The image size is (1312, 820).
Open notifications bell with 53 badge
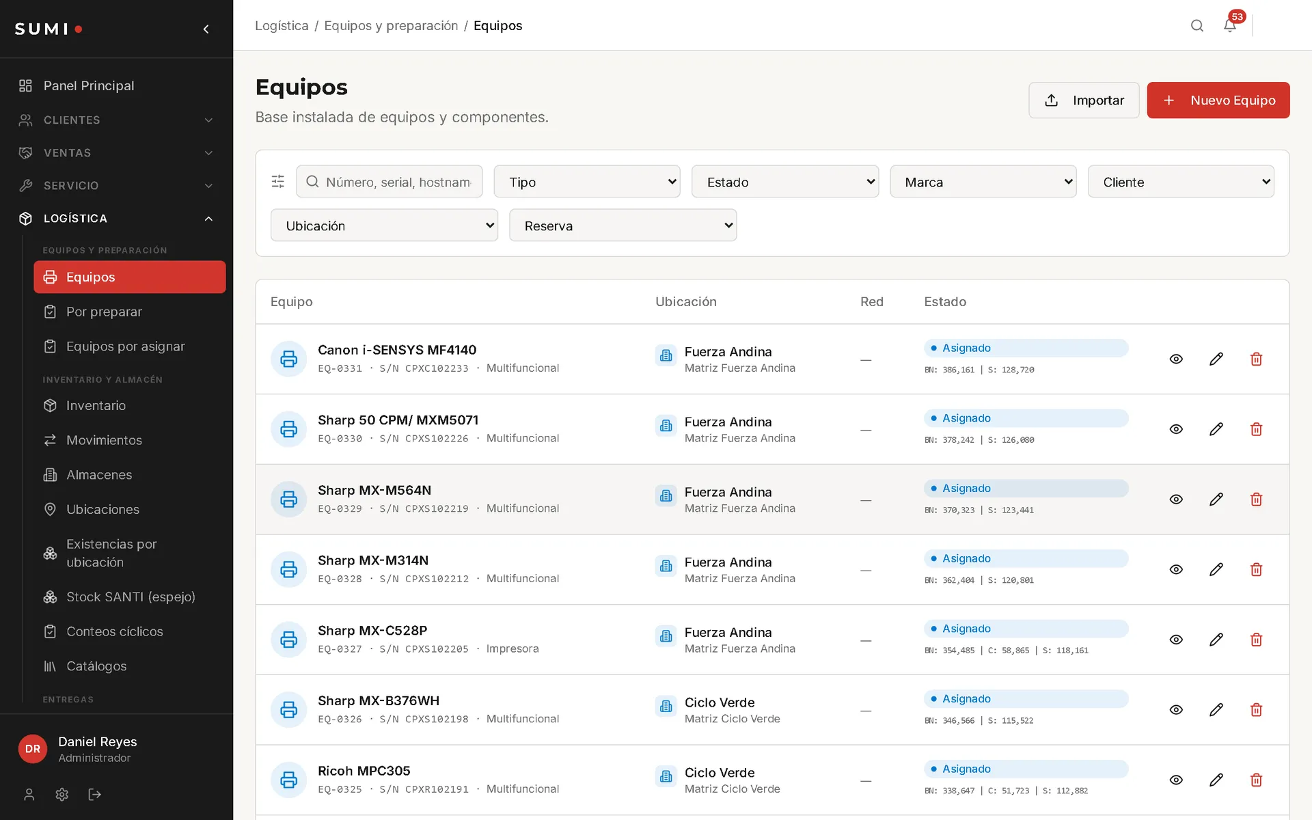(x=1230, y=26)
